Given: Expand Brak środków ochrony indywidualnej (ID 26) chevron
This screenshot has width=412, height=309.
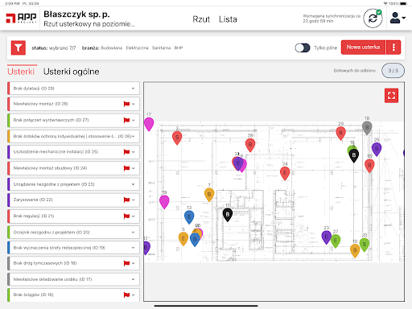Looking at the screenshot, I should (x=134, y=136).
